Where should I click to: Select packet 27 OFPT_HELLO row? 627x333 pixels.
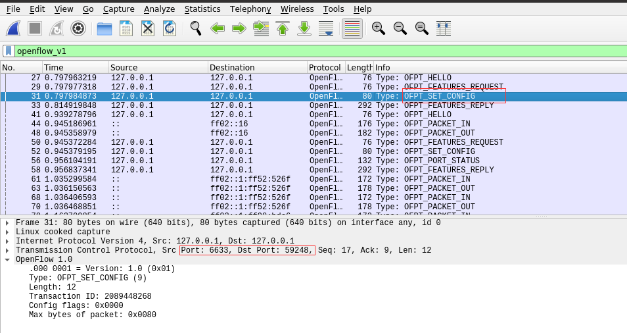point(313,78)
